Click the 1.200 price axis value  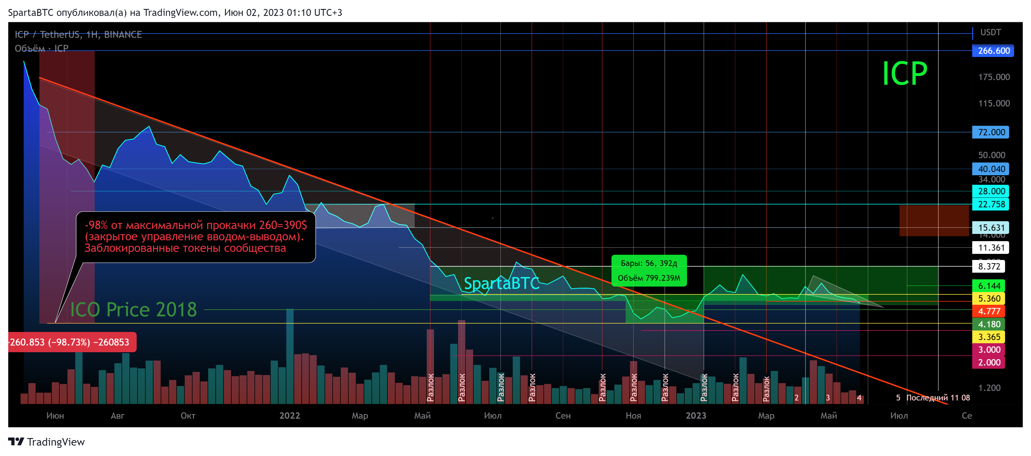tap(989, 388)
